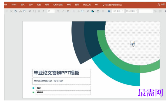Click the merge shapes icon
Image resolution: width=168 pixels, height=101 pixels.
(x=82, y=11)
